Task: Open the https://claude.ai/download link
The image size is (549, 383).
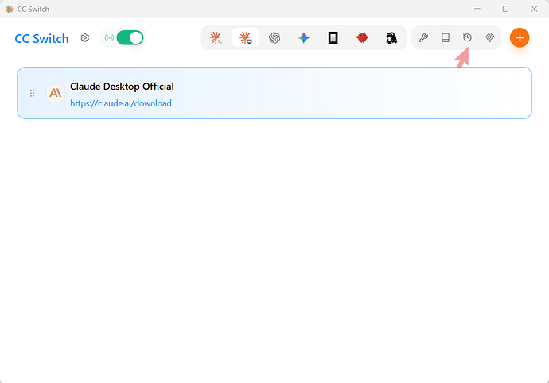Action: pyautogui.click(x=121, y=103)
